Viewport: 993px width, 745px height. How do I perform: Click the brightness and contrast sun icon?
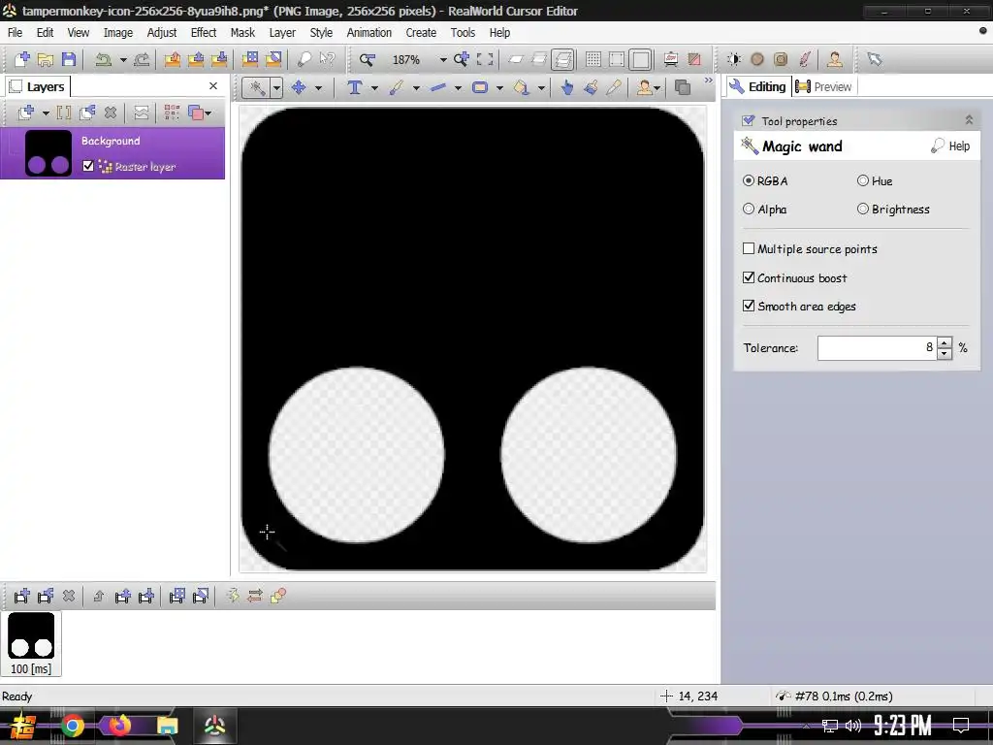click(x=734, y=59)
